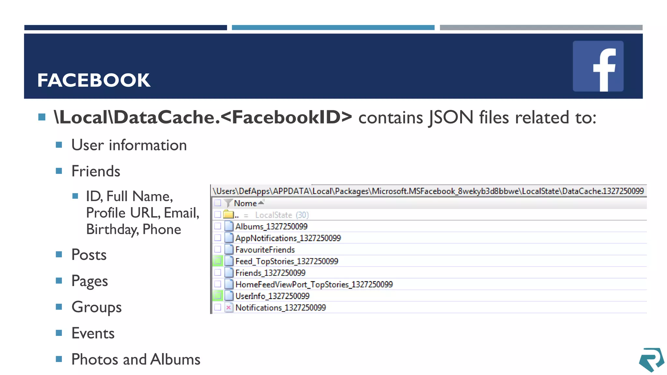Click the Friends bullet text
This screenshot has width=667, height=375.
click(96, 171)
